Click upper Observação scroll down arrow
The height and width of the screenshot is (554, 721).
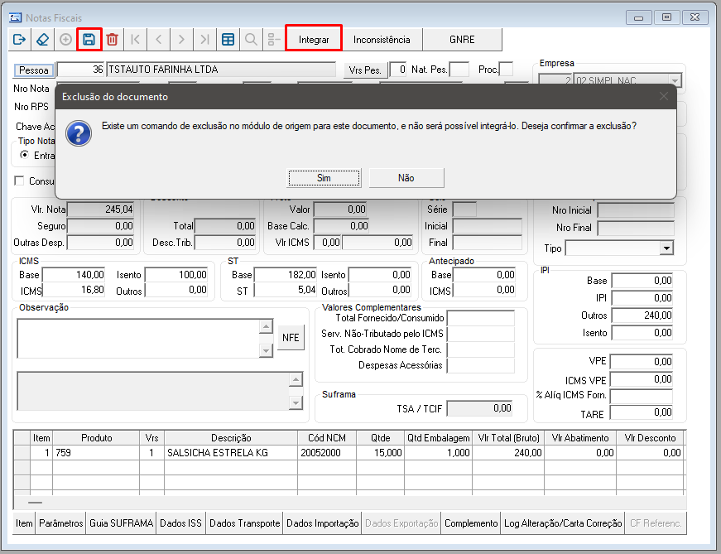point(266,350)
